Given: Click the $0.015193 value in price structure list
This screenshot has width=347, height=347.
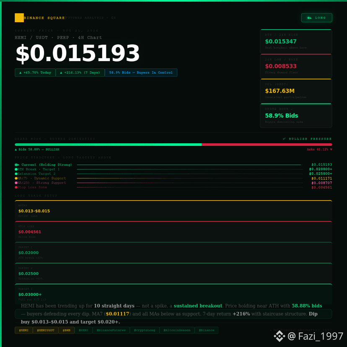Looking at the screenshot, I should [x=321, y=165].
